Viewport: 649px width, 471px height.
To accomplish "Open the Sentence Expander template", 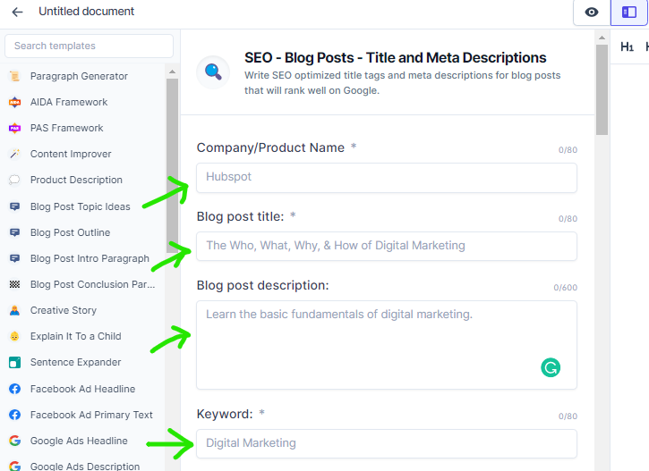I will click(76, 362).
